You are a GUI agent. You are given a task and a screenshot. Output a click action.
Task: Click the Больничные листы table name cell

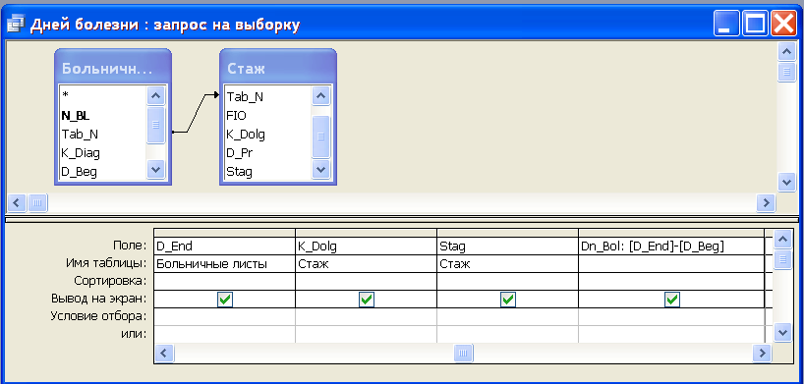click(224, 264)
